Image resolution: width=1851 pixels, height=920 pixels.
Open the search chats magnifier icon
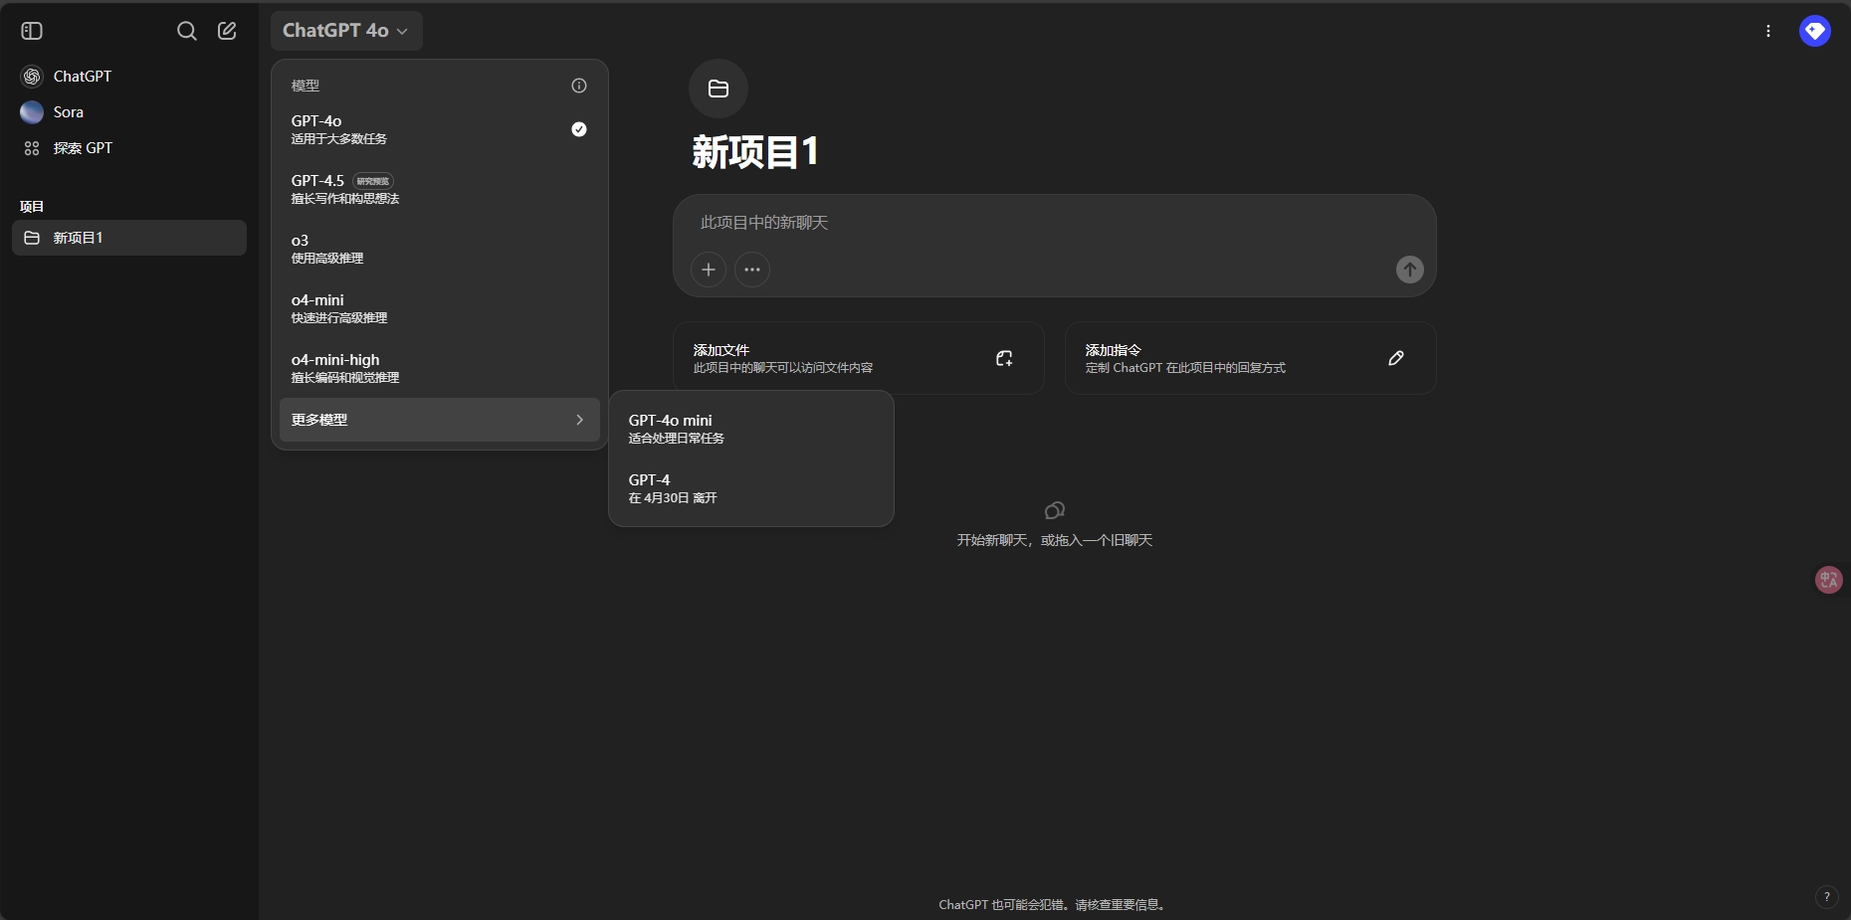tap(186, 31)
